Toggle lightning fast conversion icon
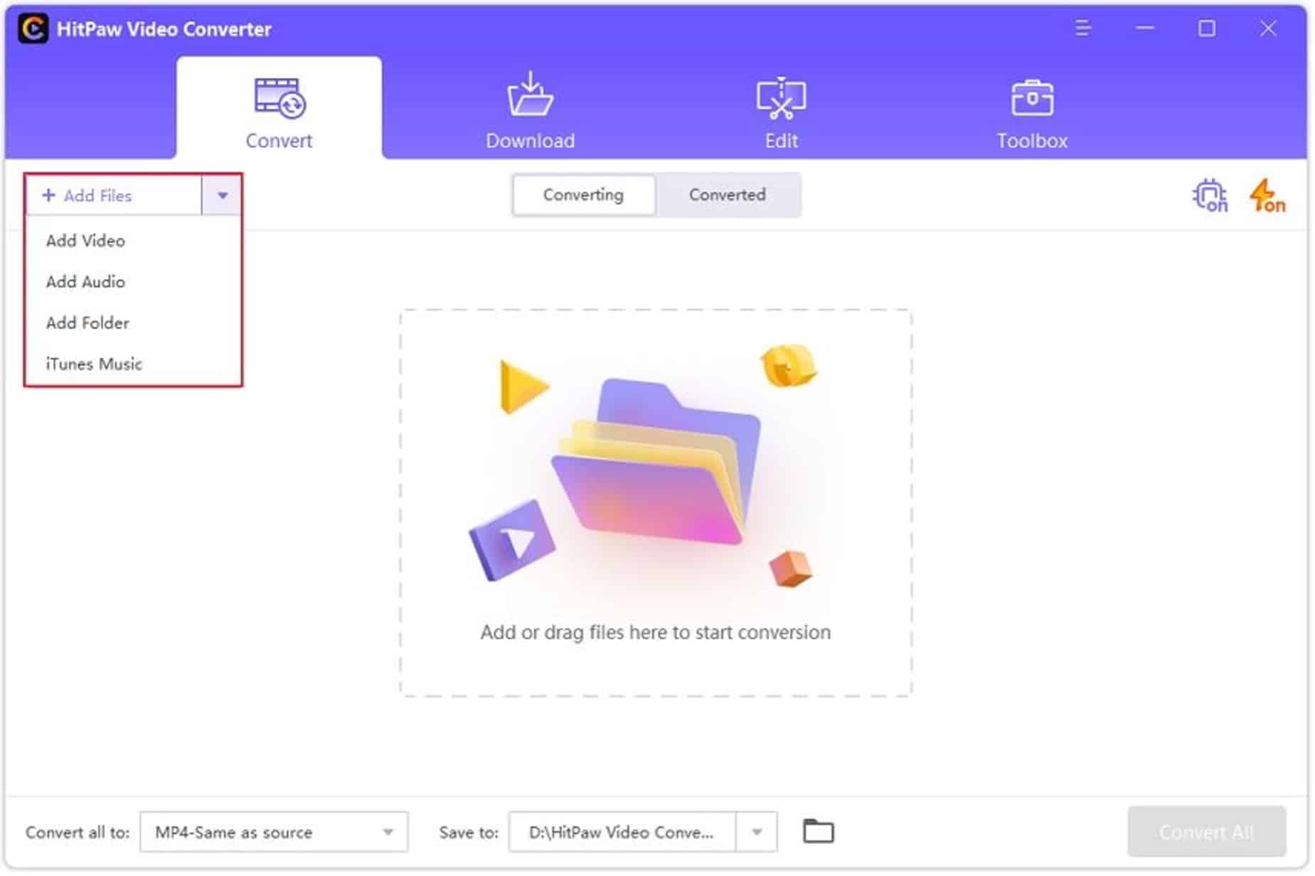The height and width of the screenshot is (876, 1315). pos(1267,195)
